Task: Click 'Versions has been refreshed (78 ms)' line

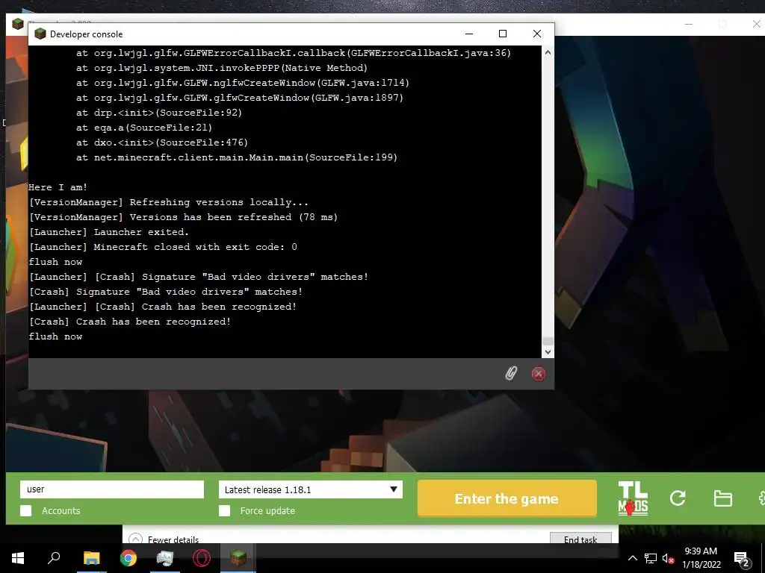Action: (184, 217)
